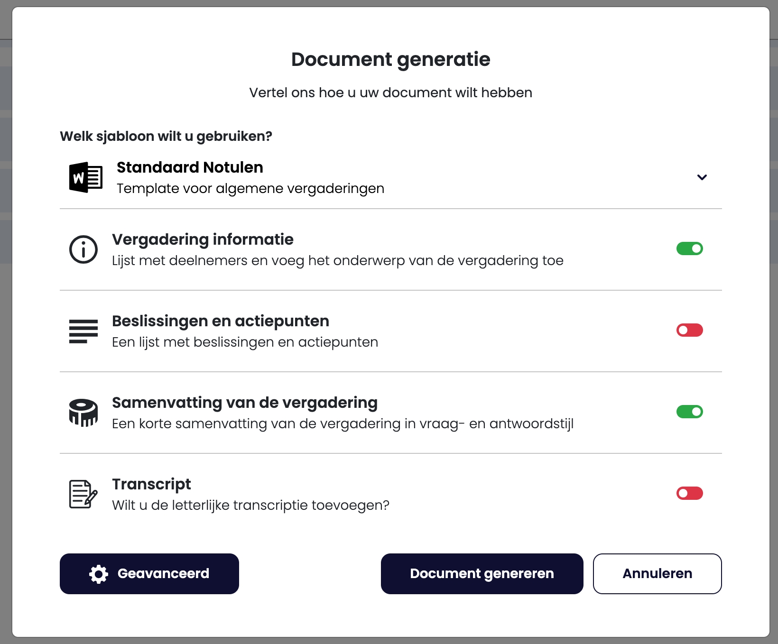Click the Transcript row title
Viewport: 778px width, 644px height.
[x=151, y=484]
